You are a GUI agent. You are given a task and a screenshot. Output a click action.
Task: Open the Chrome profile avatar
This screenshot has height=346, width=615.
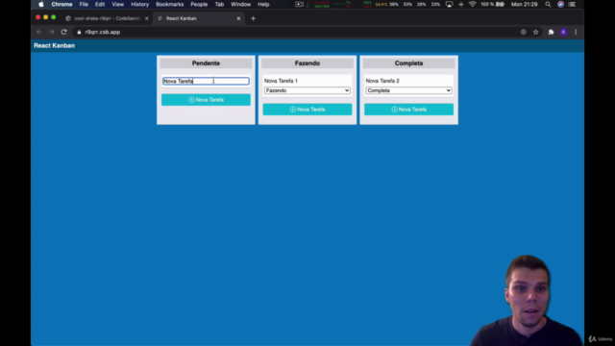563,32
